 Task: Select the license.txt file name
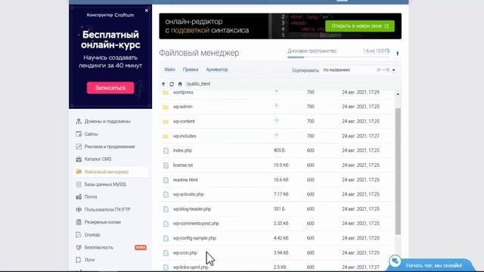coord(183,165)
